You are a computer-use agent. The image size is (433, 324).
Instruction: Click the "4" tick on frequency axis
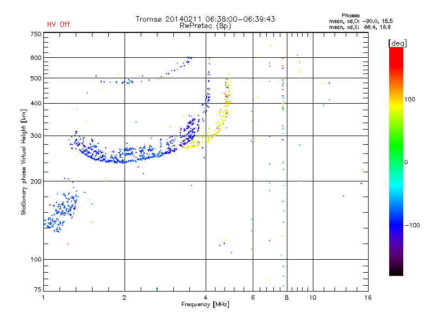click(206, 298)
